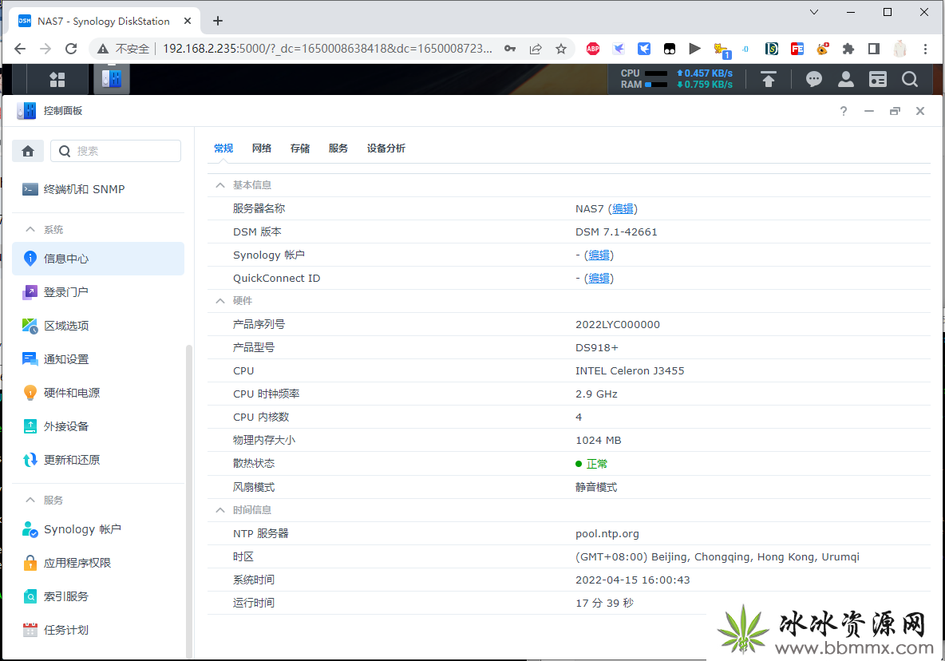This screenshot has height=661, width=945.
Task: Open DSM user account options icon
Action: point(845,80)
